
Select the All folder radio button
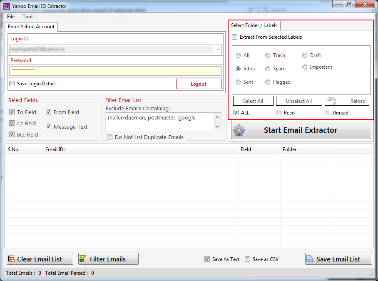tap(238, 55)
